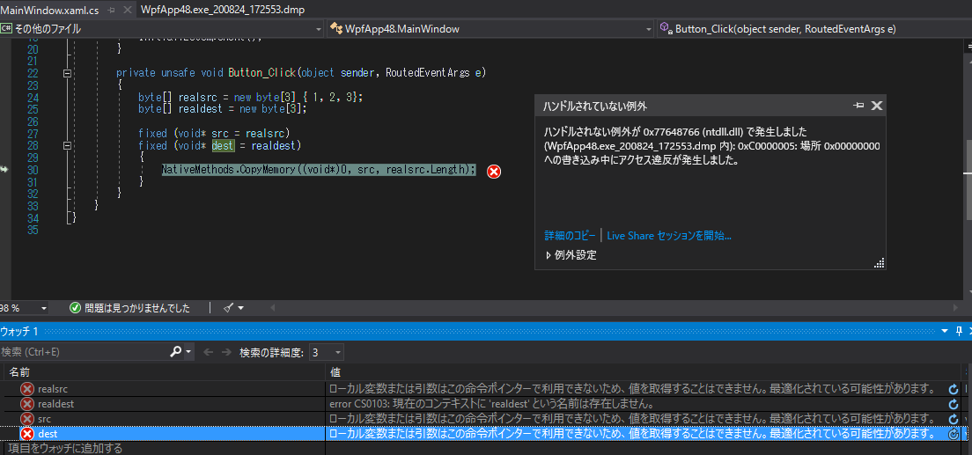Pin the MainWindow.xaml.cs tab
Viewport: 972px width, 455px height.
click(111, 10)
